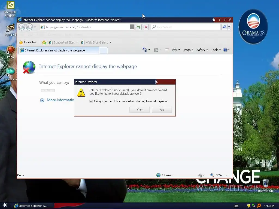Image resolution: width=279 pixels, height=209 pixels.
Task: Click the Read Mail envelope icon
Action: click(x=167, y=50)
